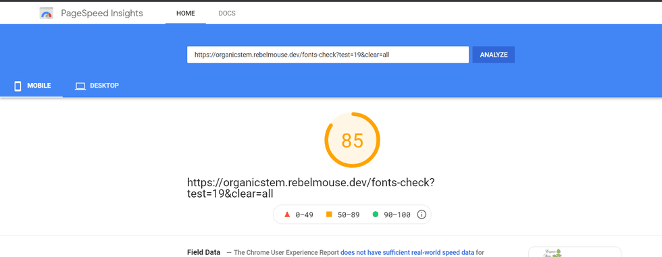This screenshot has height=257, width=662.
Task: Open 'does not have sufficient real-world speed data' link
Action: tap(407, 252)
